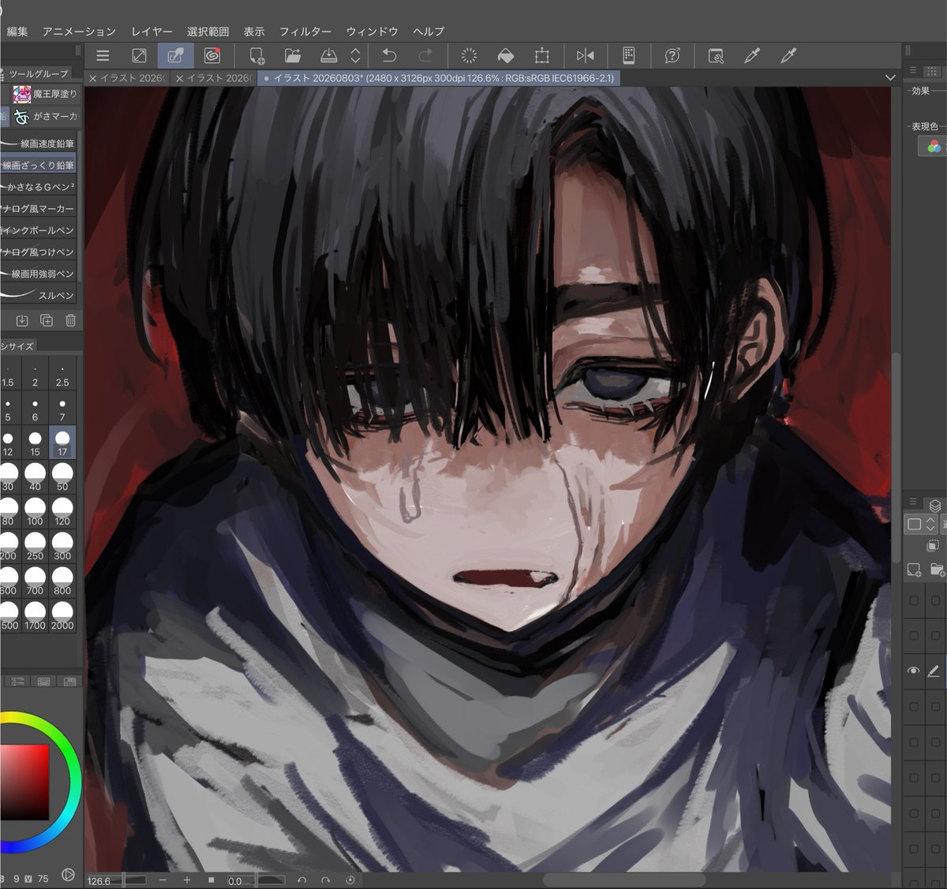Redo using the greyed redo arrow
Image resolution: width=947 pixels, height=889 pixels.
pos(425,55)
